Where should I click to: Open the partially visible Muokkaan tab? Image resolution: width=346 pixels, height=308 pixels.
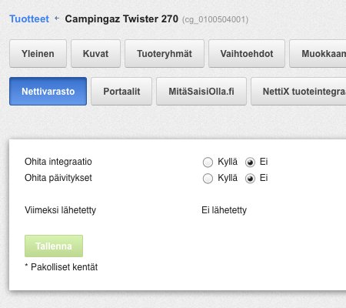pyautogui.click(x=318, y=54)
